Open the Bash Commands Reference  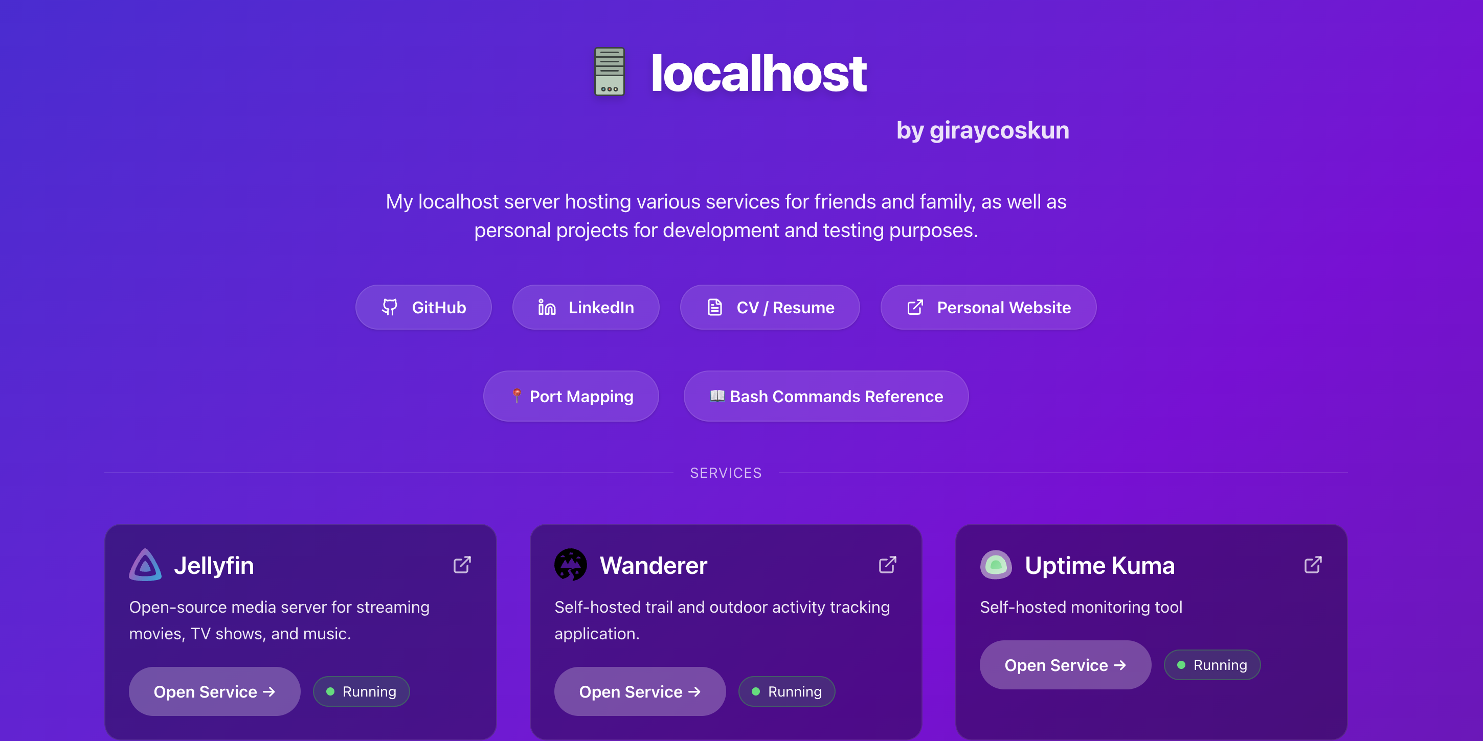825,396
